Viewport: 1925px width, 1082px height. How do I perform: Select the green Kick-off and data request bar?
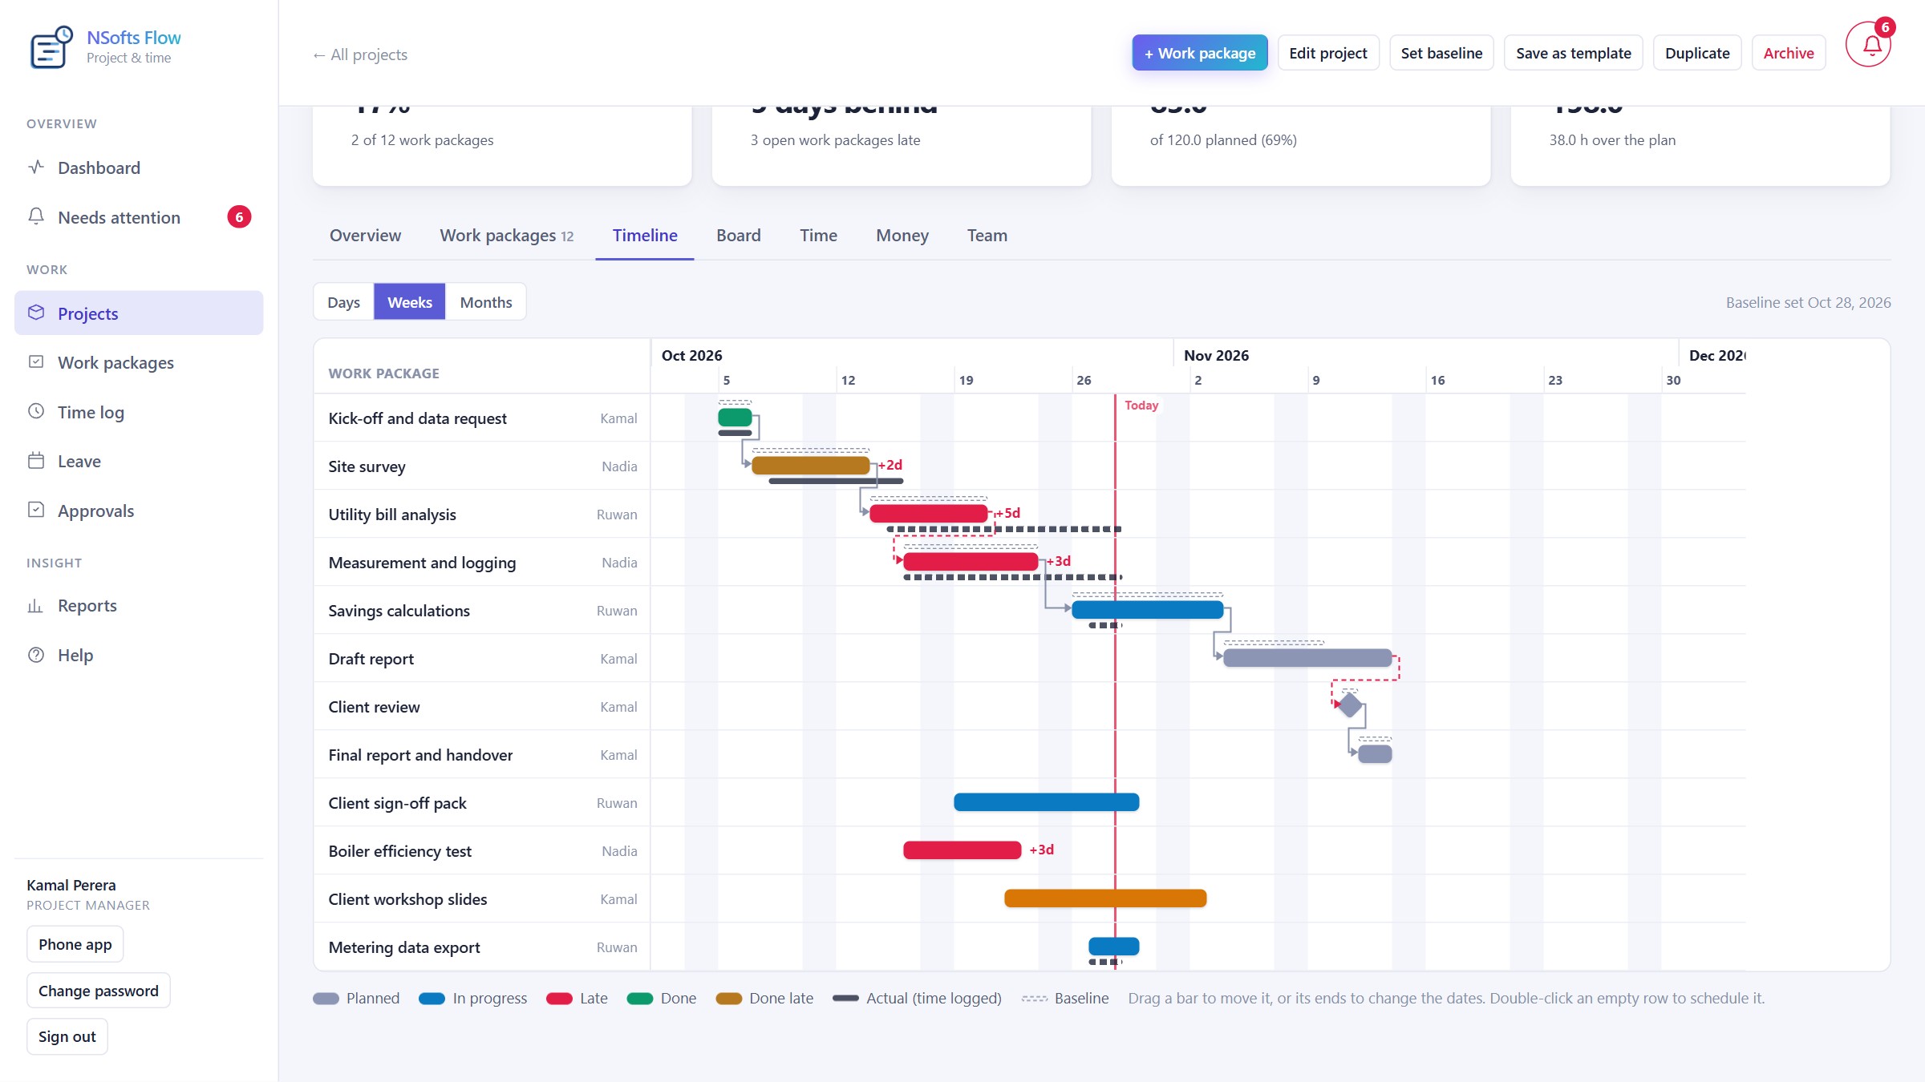tap(735, 417)
